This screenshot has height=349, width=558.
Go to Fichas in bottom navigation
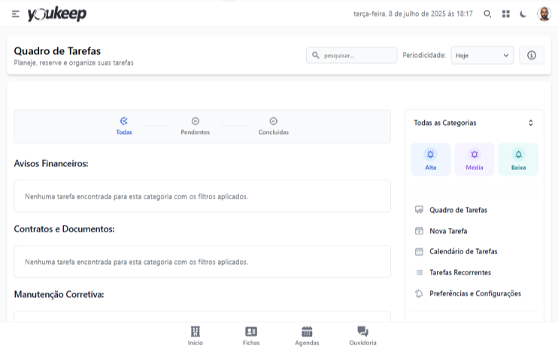click(x=251, y=335)
